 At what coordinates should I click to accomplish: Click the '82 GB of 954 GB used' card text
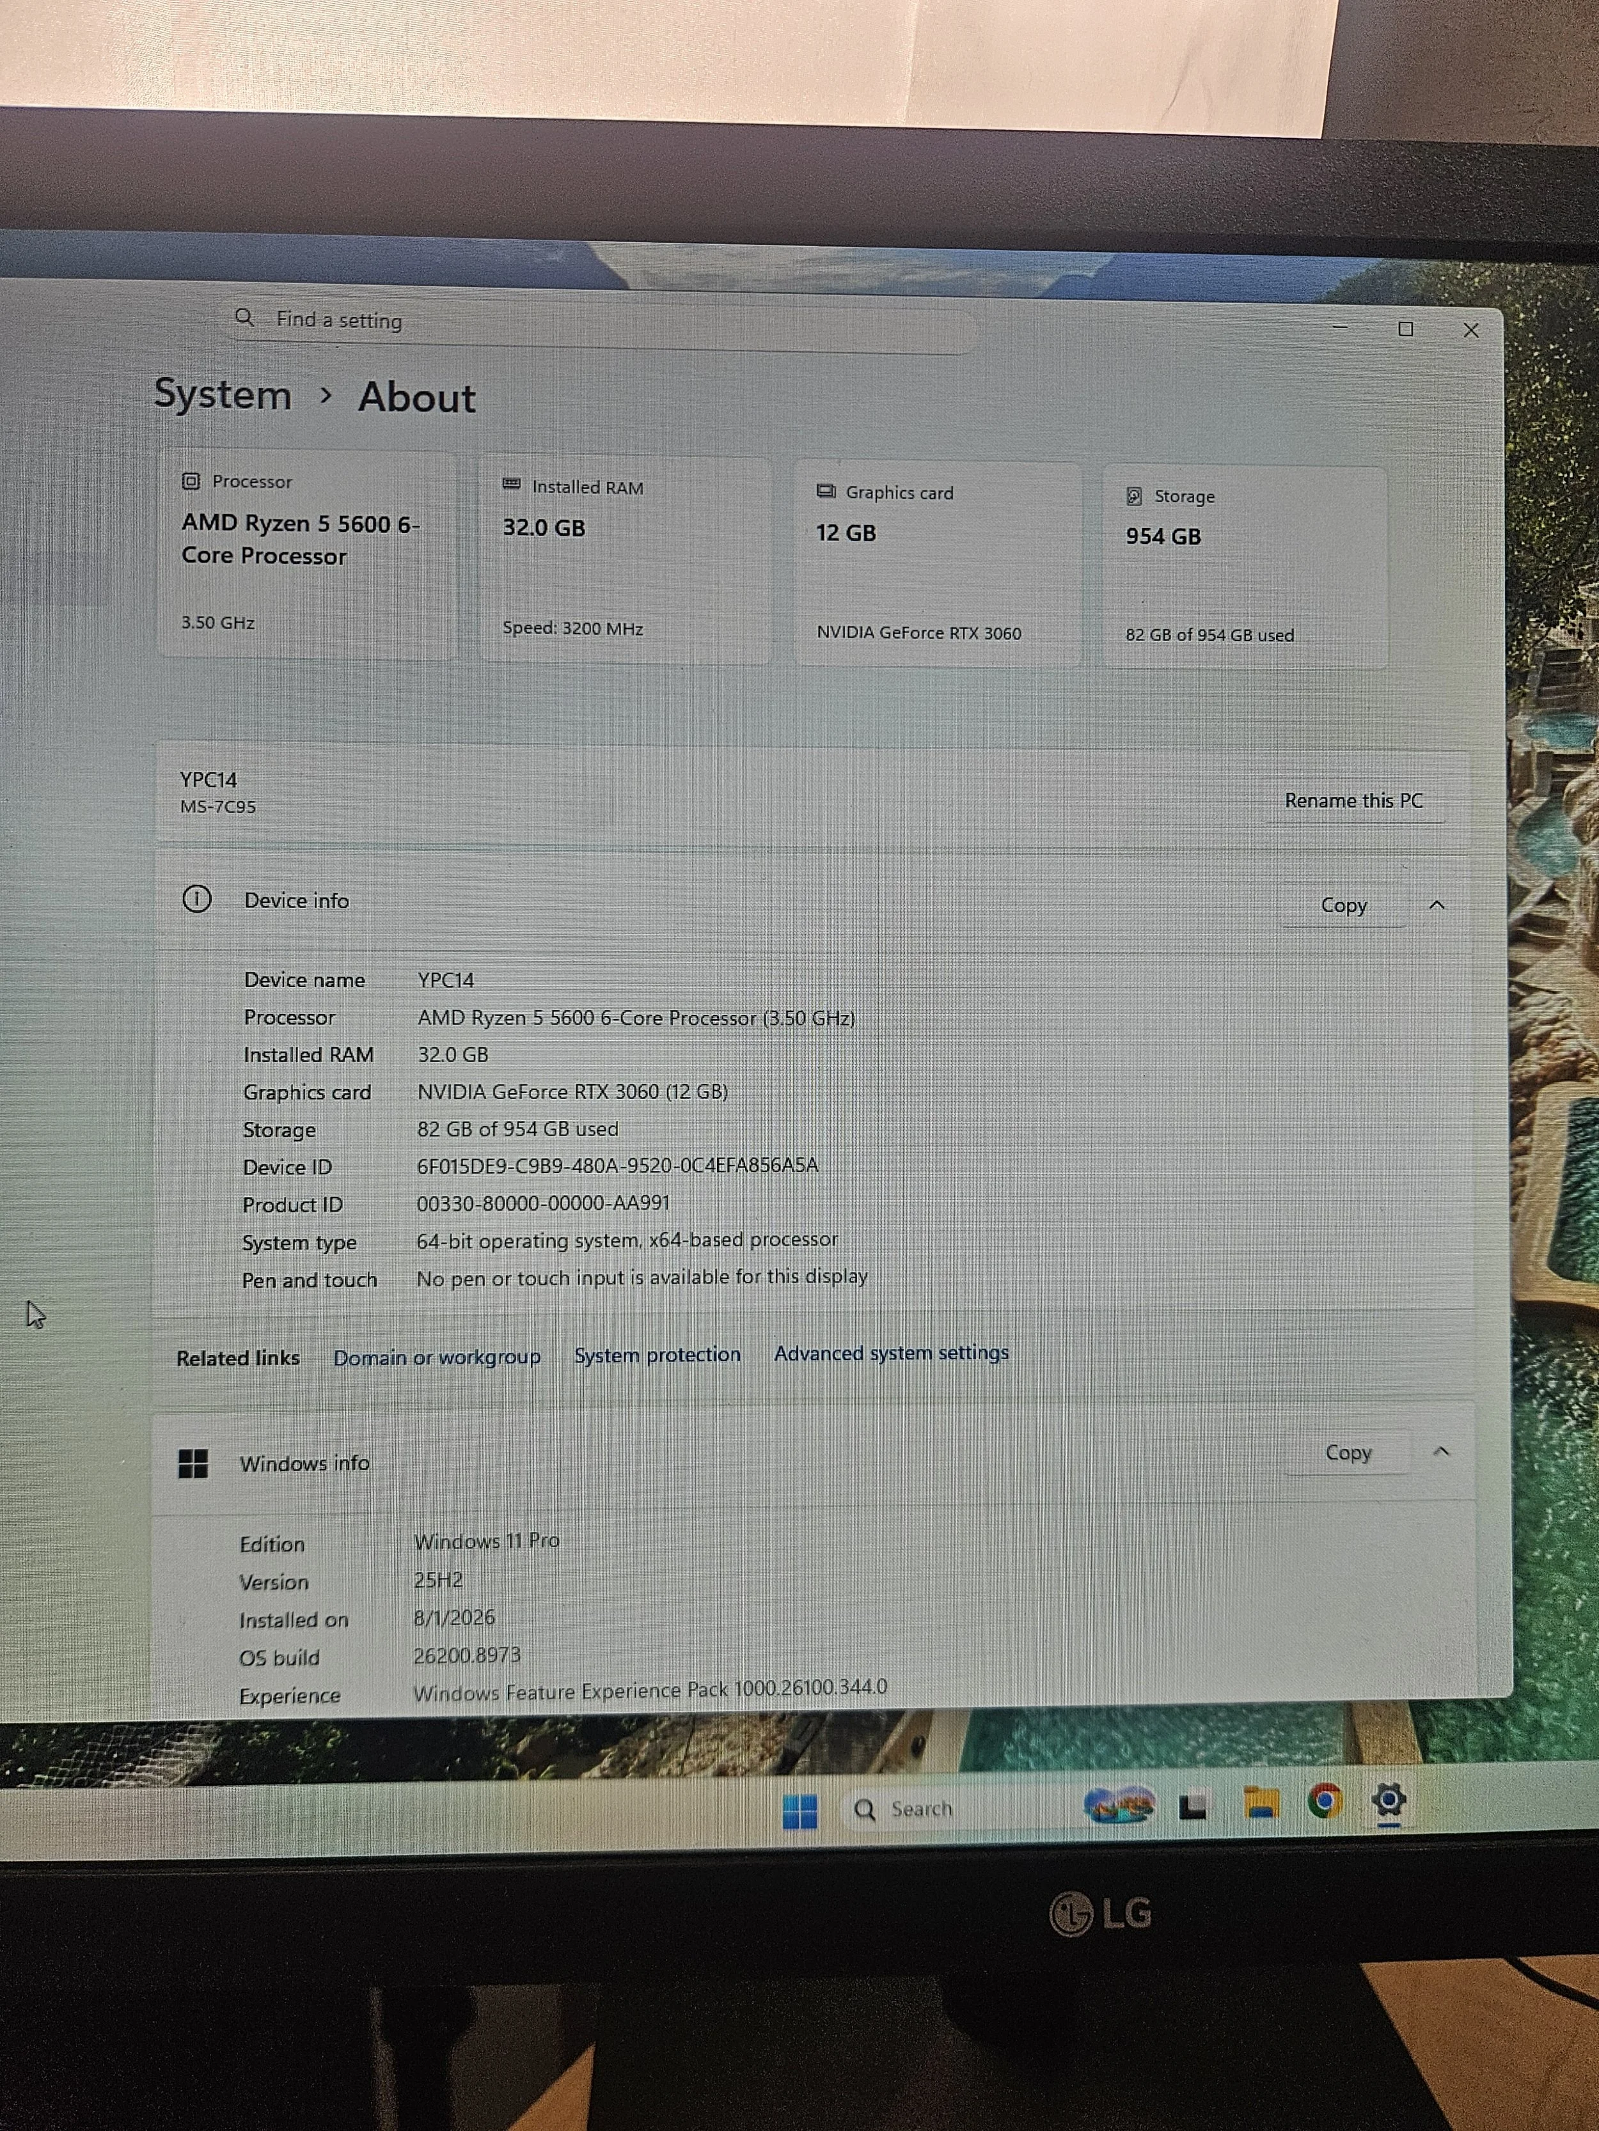(1209, 635)
